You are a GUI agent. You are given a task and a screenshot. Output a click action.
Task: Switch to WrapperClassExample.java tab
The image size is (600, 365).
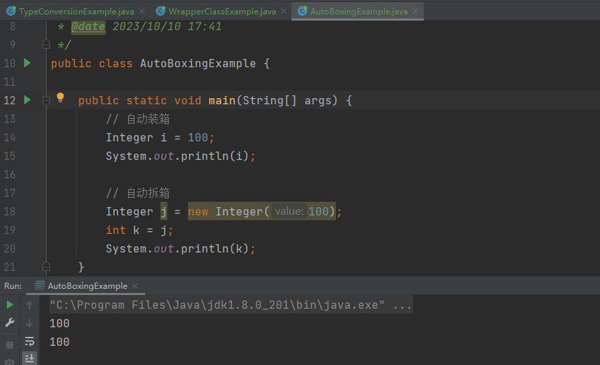222,12
